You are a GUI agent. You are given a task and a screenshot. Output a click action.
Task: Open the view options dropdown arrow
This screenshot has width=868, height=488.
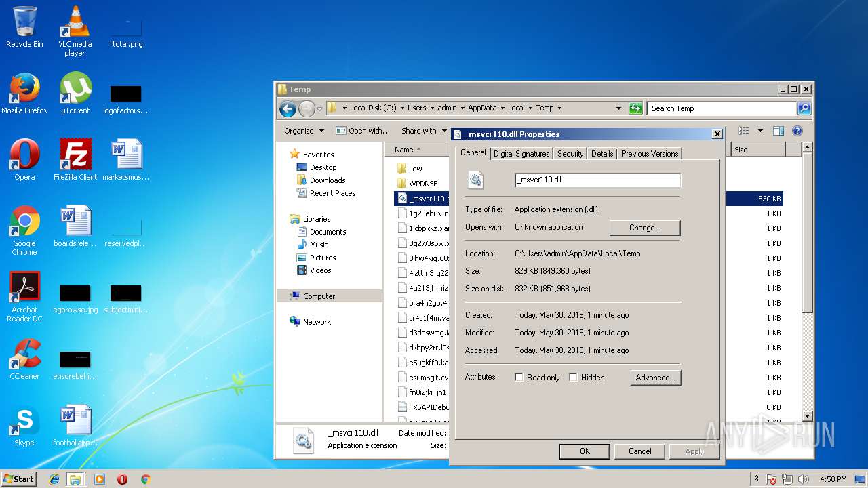(x=760, y=131)
